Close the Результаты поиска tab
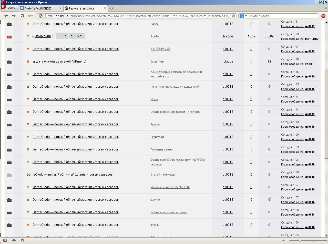 pos(105,8)
